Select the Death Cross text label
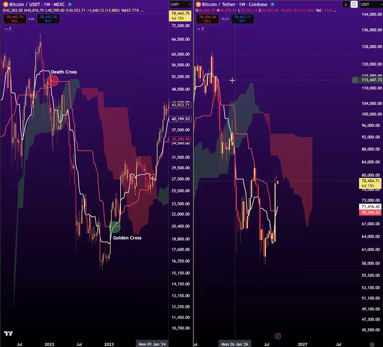Screen dimensions: 383x347 pos(64,72)
